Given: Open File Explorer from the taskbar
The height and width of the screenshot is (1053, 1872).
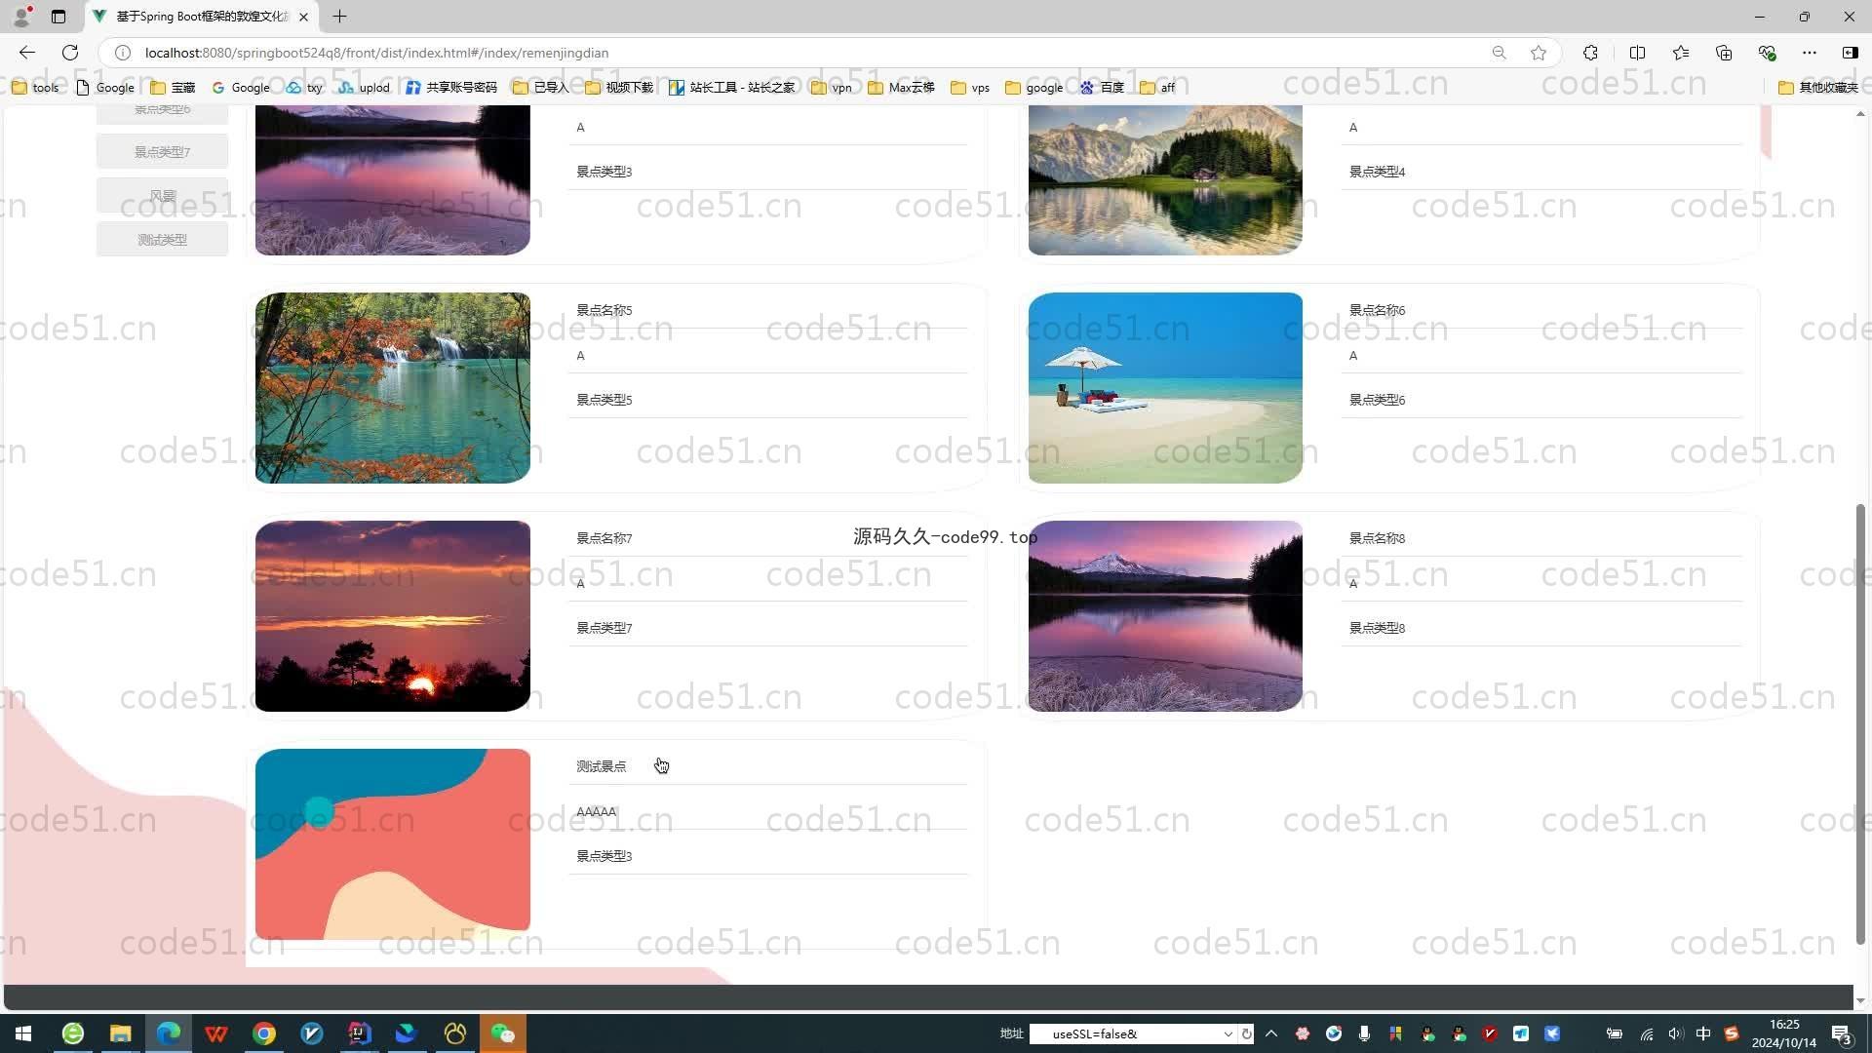Looking at the screenshot, I should point(120,1033).
